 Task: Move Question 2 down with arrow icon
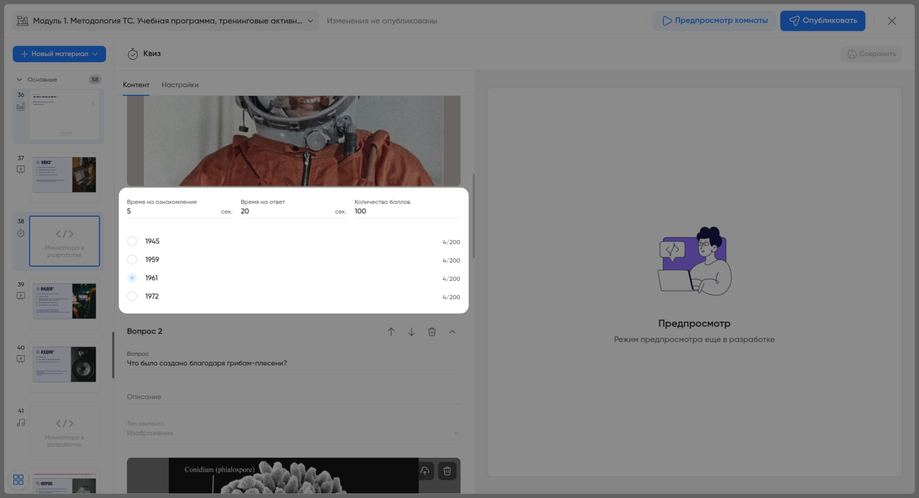(x=411, y=332)
